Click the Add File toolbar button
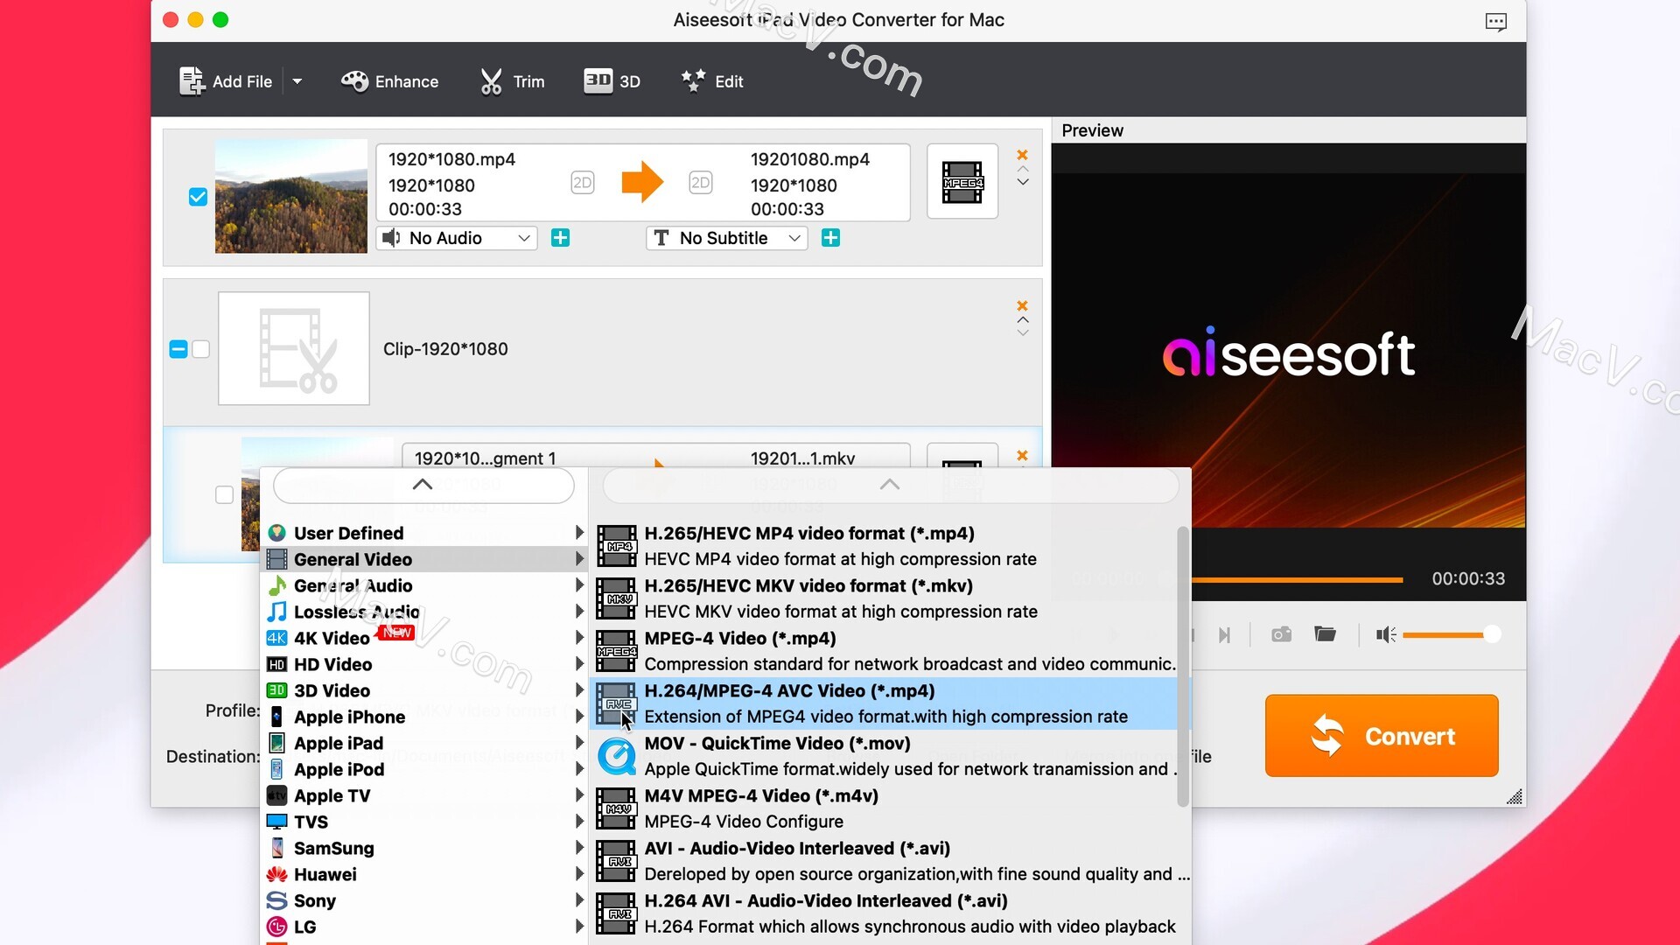 pyautogui.click(x=226, y=81)
